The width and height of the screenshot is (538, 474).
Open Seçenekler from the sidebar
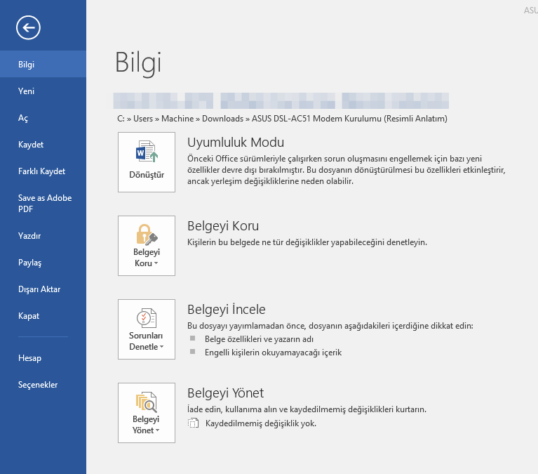click(43, 385)
